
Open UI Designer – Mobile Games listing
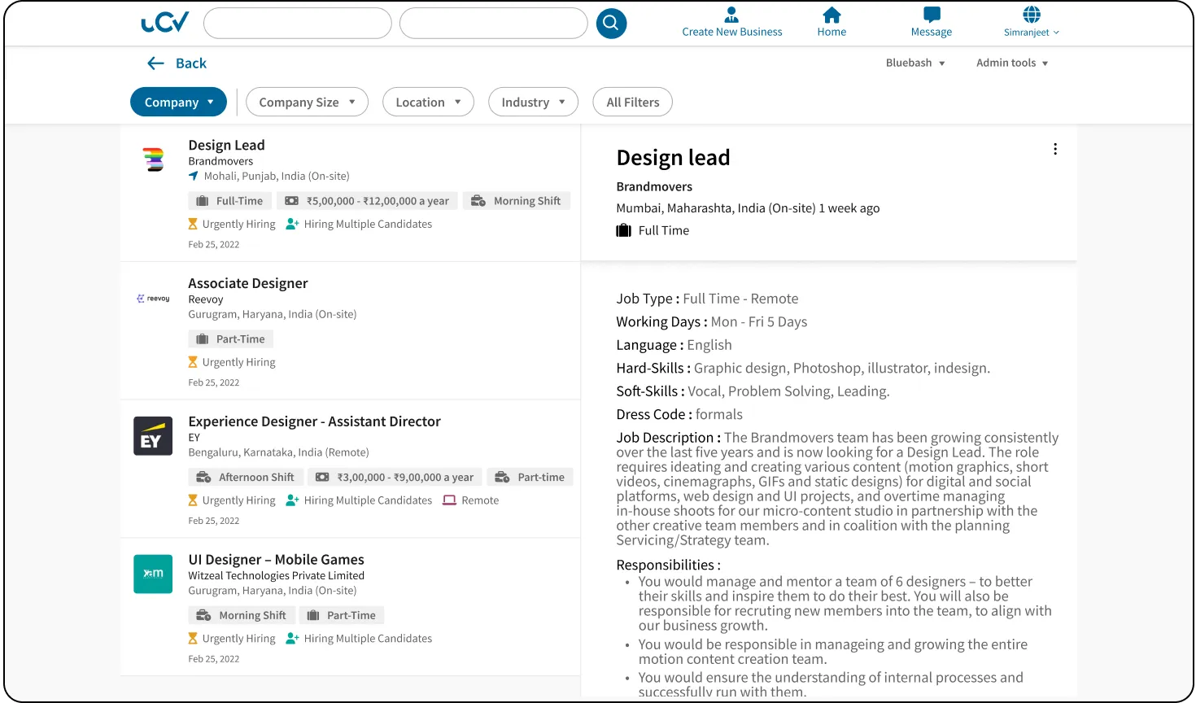tap(276, 560)
